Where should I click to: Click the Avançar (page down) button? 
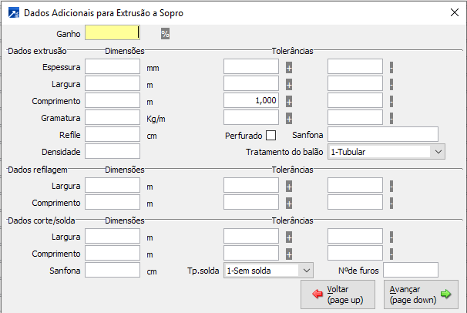418,294
